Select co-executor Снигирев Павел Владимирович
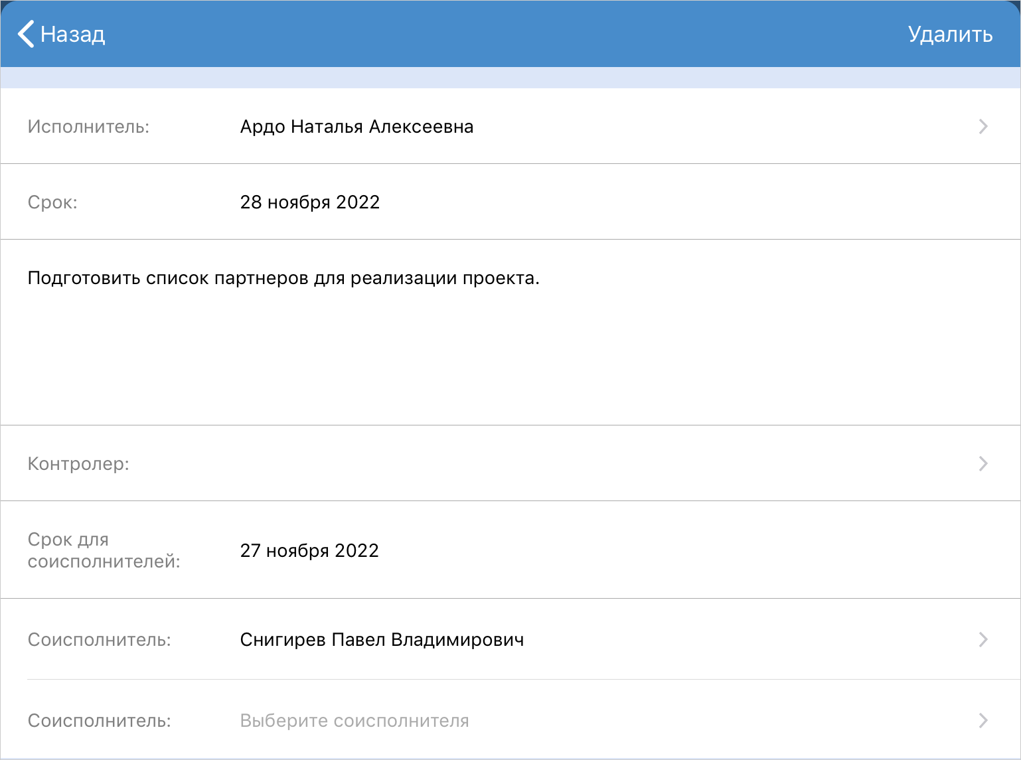The width and height of the screenshot is (1021, 760). pos(382,639)
